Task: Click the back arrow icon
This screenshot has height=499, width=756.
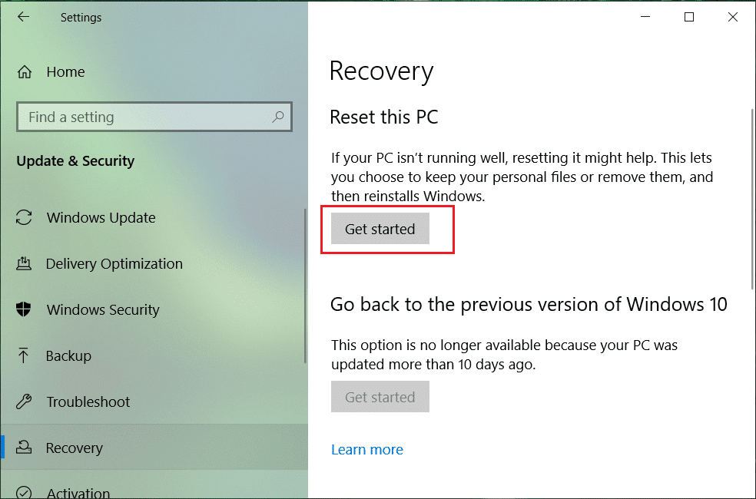Action: coord(23,17)
